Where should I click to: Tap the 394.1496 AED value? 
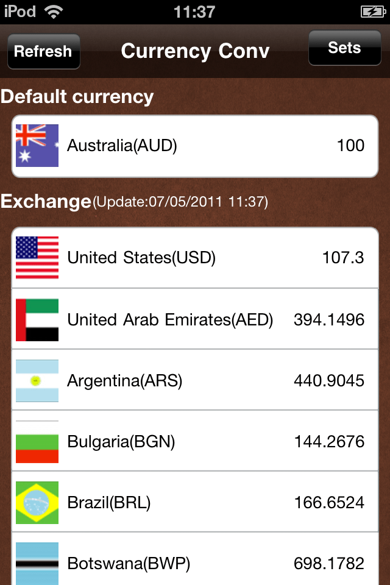pos(329,320)
